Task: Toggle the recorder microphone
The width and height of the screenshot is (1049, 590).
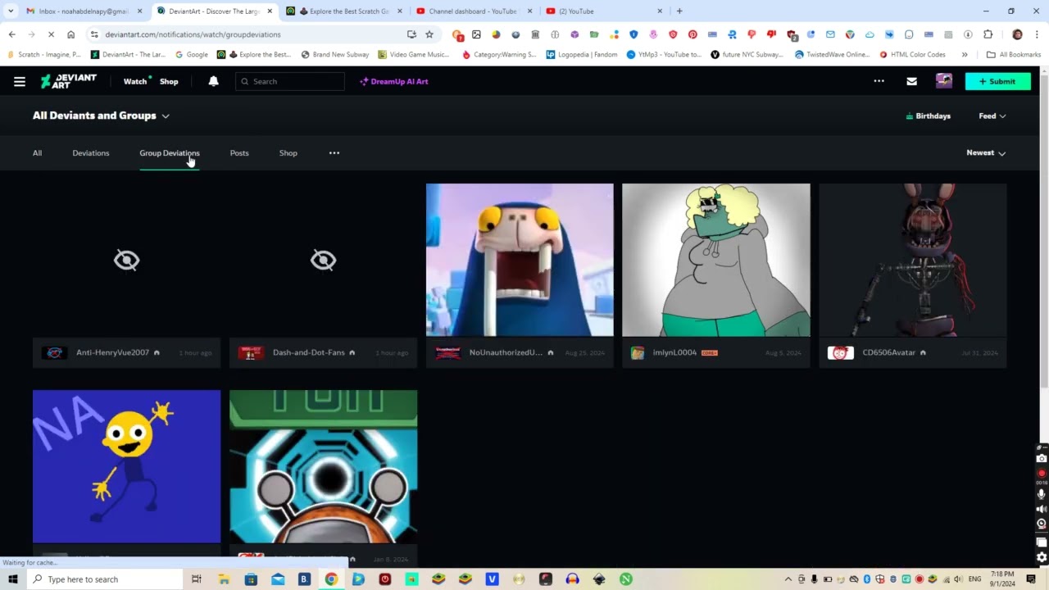Action: point(1042,493)
